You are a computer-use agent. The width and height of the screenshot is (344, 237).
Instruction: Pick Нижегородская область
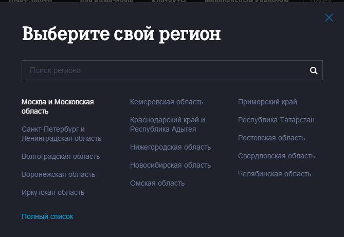(x=171, y=147)
